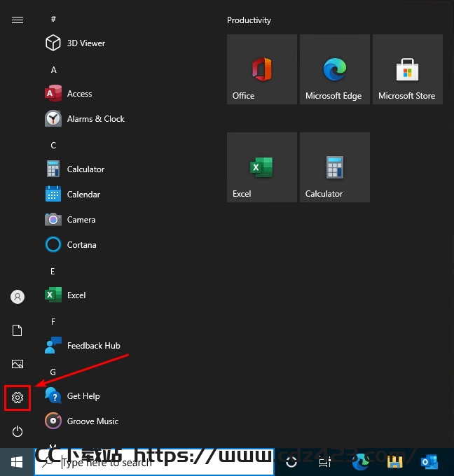The height and width of the screenshot is (476, 454).
Task: Launch Groove Music
Action: coord(81,421)
